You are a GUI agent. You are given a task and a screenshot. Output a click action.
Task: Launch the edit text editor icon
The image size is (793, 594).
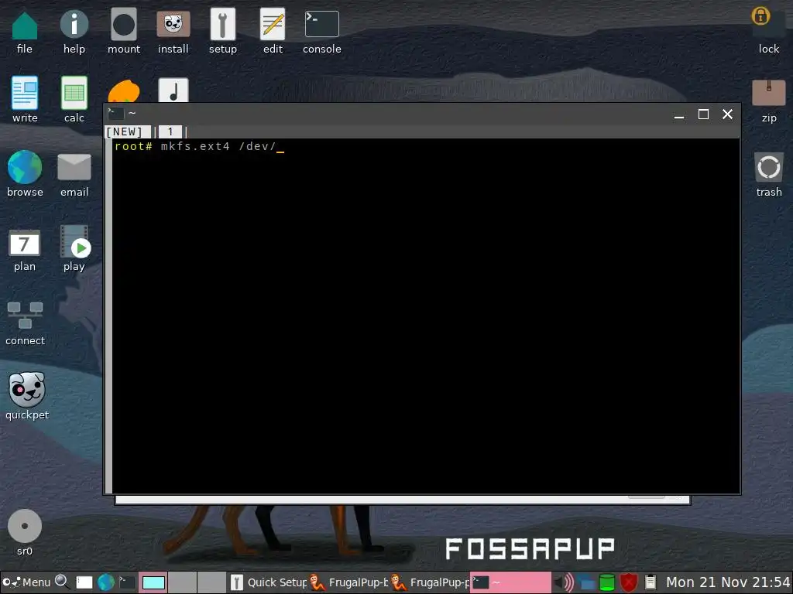[273, 24]
